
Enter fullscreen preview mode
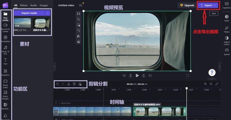coord(188,76)
